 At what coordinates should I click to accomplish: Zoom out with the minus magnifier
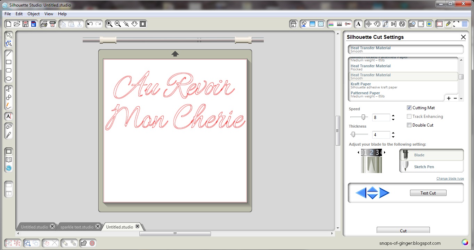pos(117,24)
